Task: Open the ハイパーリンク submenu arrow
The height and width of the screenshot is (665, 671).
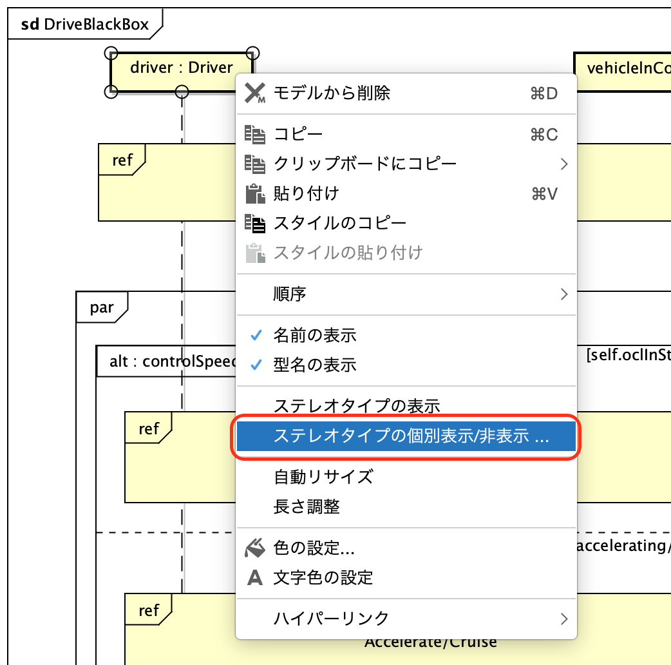Action: (x=564, y=619)
